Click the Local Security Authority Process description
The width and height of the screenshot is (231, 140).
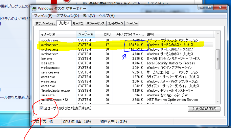pyautogui.click(x=171, y=63)
